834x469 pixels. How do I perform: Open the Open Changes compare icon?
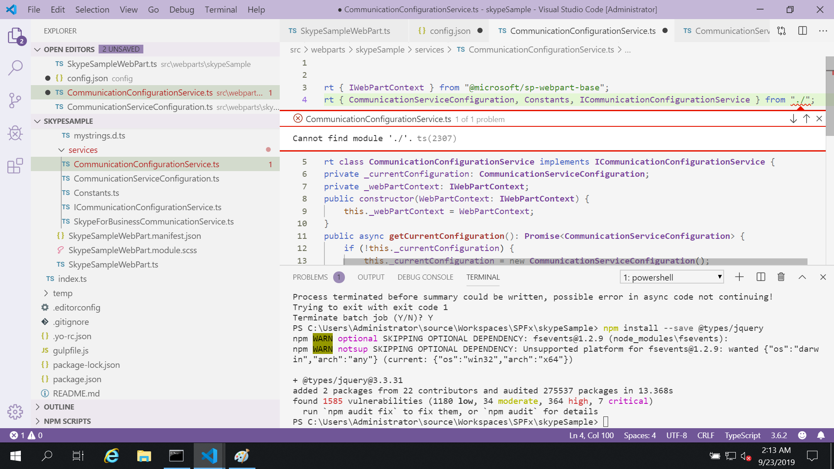pyautogui.click(x=781, y=30)
